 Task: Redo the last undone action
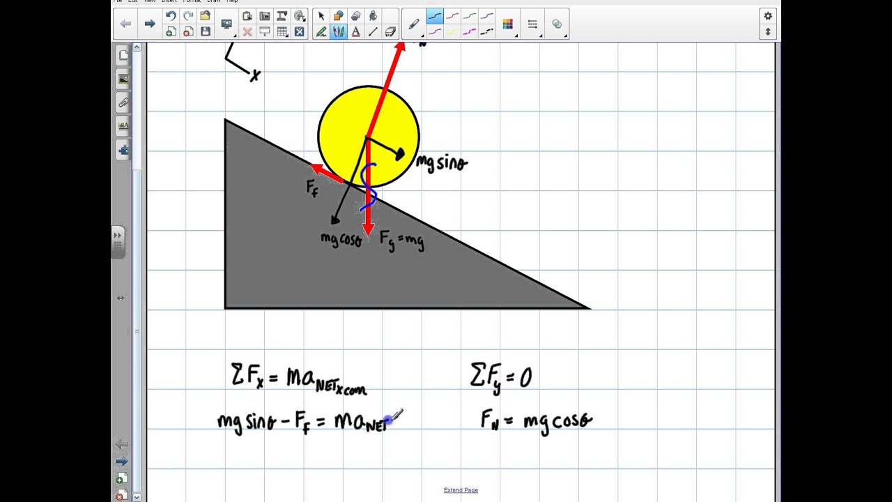(188, 16)
